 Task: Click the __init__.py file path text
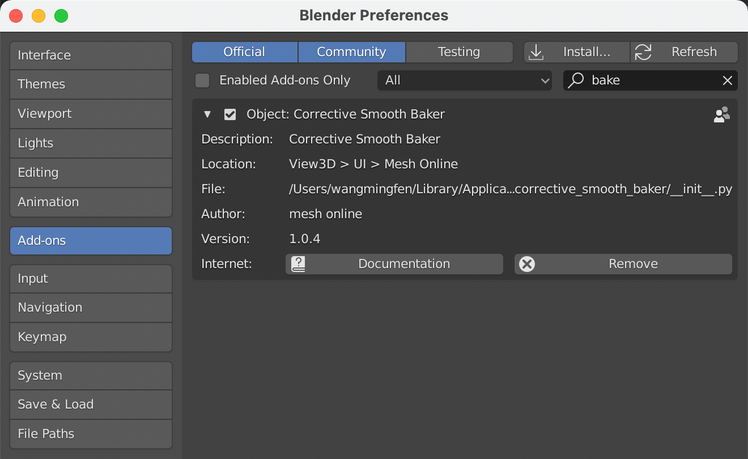coord(511,189)
